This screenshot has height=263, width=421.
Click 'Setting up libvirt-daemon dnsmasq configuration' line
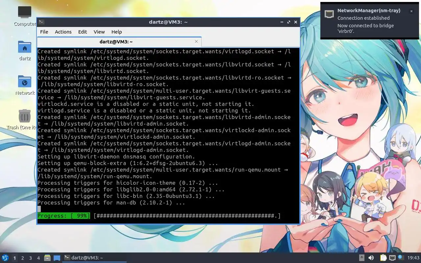[116, 156]
